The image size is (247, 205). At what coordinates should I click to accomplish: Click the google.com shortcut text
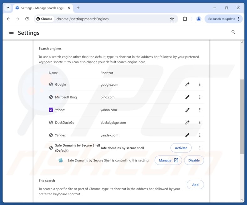(109, 85)
